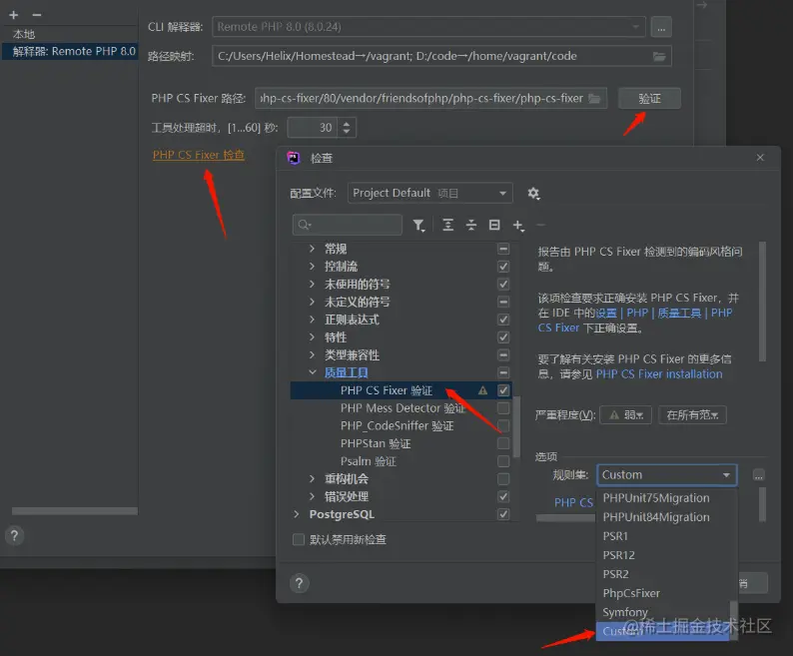Browse PHP CS Fixer path folder icon

tap(595, 98)
